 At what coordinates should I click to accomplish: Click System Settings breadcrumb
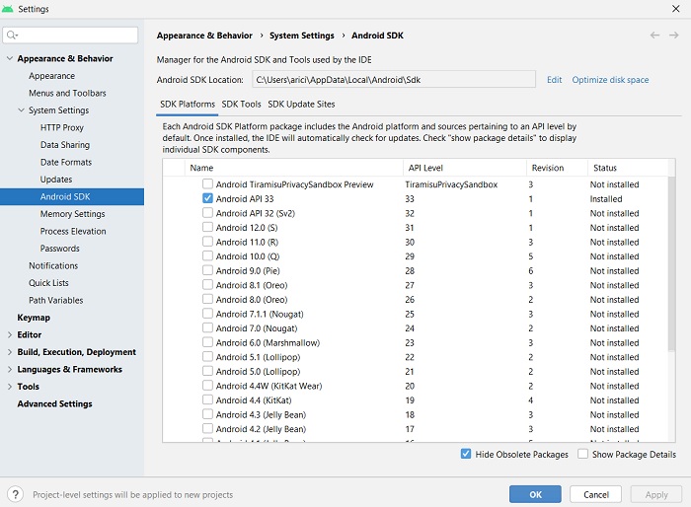click(x=301, y=36)
